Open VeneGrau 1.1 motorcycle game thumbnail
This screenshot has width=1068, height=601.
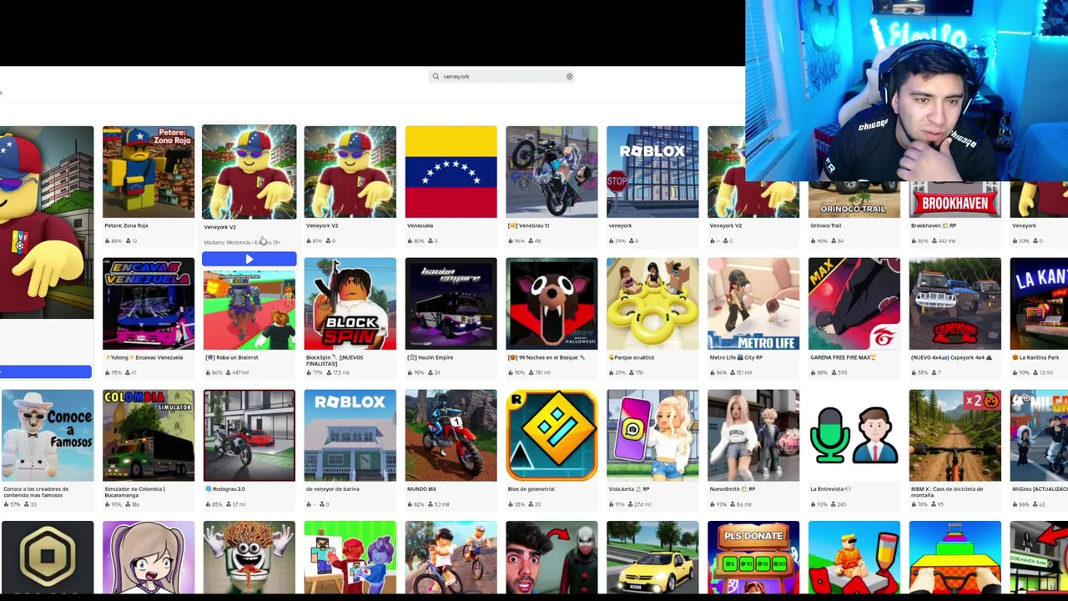click(x=552, y=172)
